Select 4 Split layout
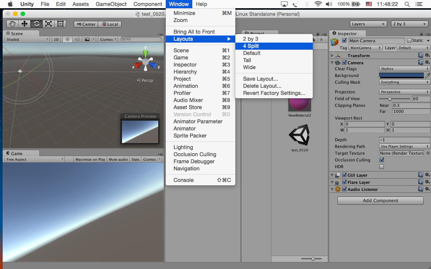The width and height of the screenshot is (431, 269). 274,46
